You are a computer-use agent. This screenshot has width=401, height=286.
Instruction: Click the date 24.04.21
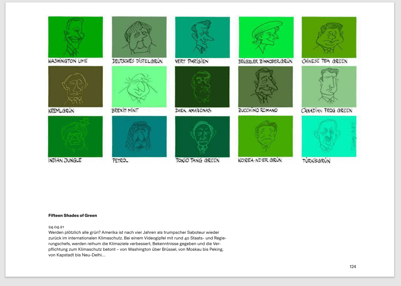point(56,227)
